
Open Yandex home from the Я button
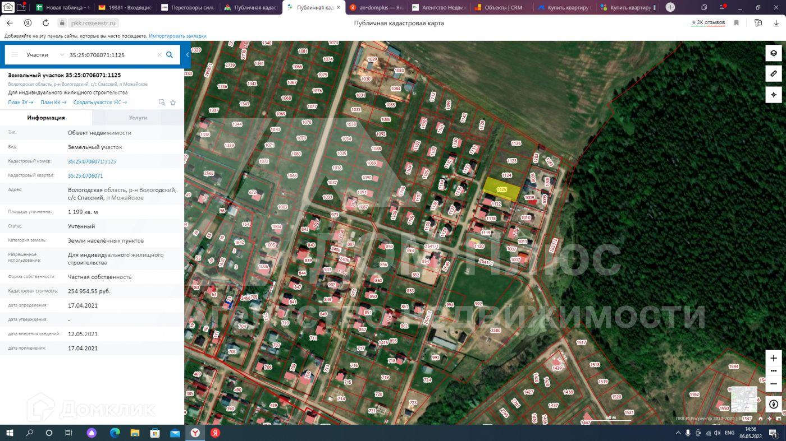(28, 23)
